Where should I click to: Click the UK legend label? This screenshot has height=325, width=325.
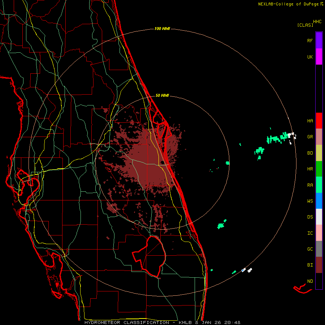coord(310,57)
